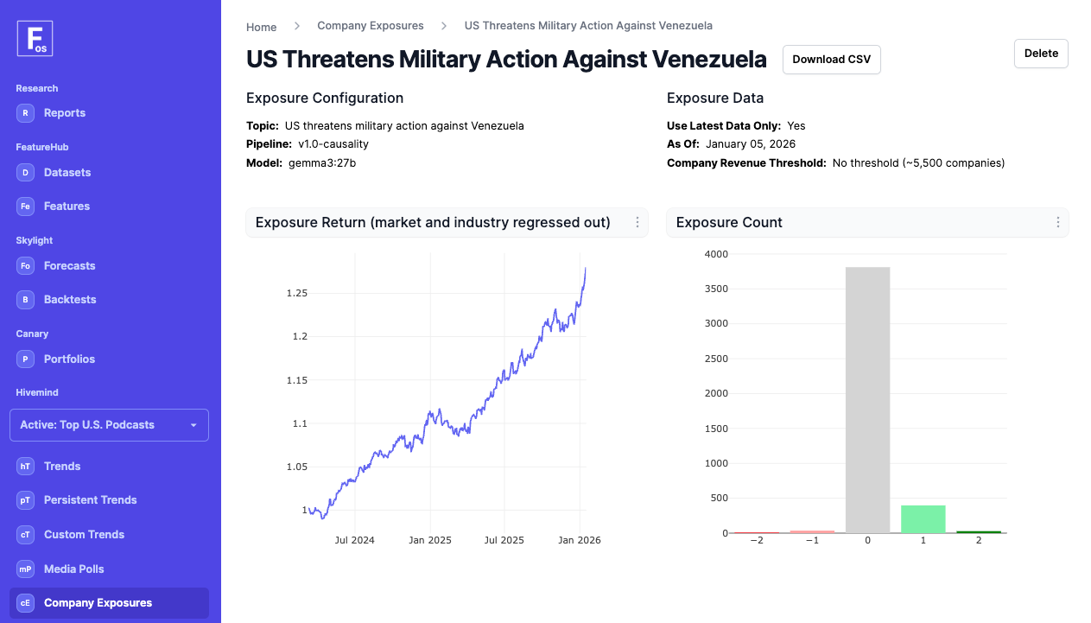This screenshot has width=1091, height=623.
Task: Open Exposure Count chart options menu
Action: (x=1058, y=223)
